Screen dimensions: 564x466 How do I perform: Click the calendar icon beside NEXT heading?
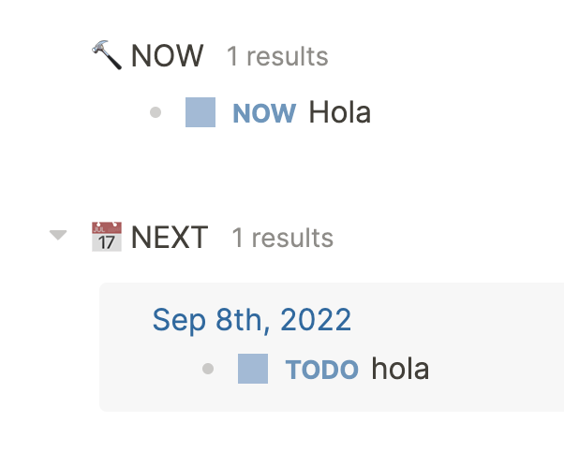107,237
